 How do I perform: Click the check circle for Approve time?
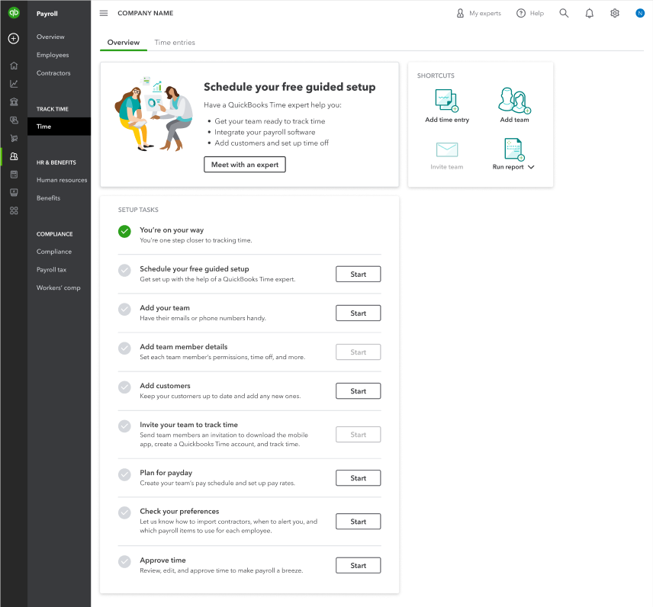124,562
